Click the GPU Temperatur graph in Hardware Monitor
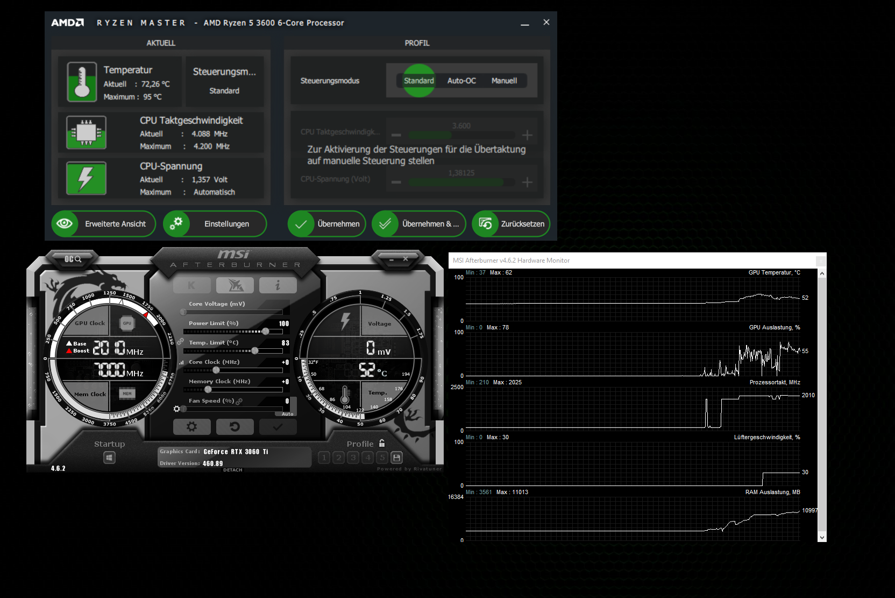Viewport: 895px width, 598px height. pyautogui.click(x=633, y=299)
